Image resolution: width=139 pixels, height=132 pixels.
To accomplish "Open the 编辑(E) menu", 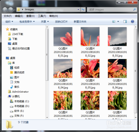I will point(19,16).
